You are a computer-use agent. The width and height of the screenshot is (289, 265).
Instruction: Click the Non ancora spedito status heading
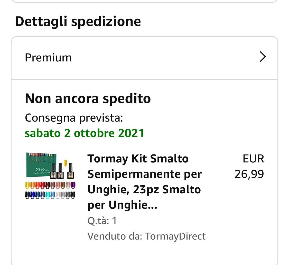point(88,98)
